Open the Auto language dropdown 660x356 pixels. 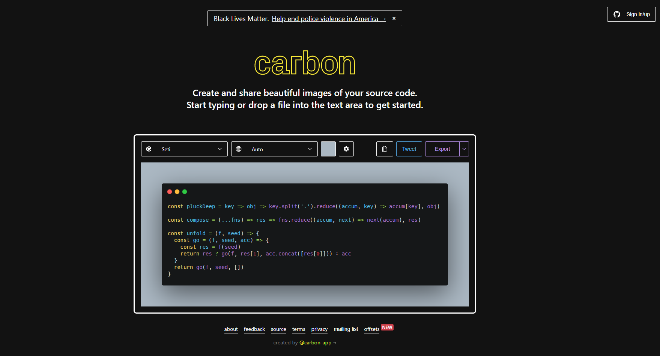pyautogui.click(x=282, y=149)
